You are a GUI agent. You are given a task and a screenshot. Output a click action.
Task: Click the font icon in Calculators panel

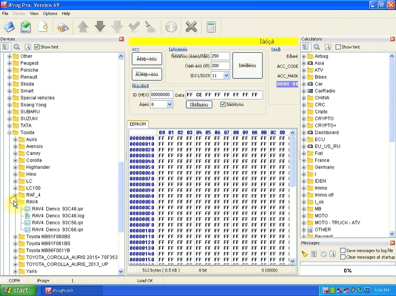(328, 47)
